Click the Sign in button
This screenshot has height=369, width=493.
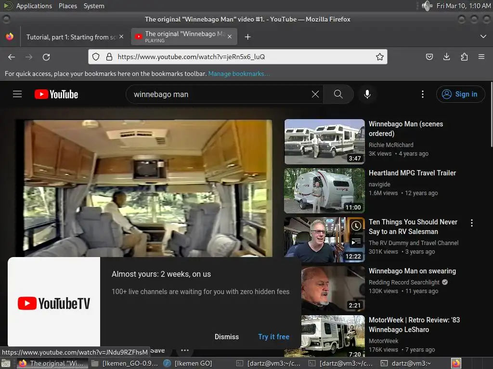460,94
